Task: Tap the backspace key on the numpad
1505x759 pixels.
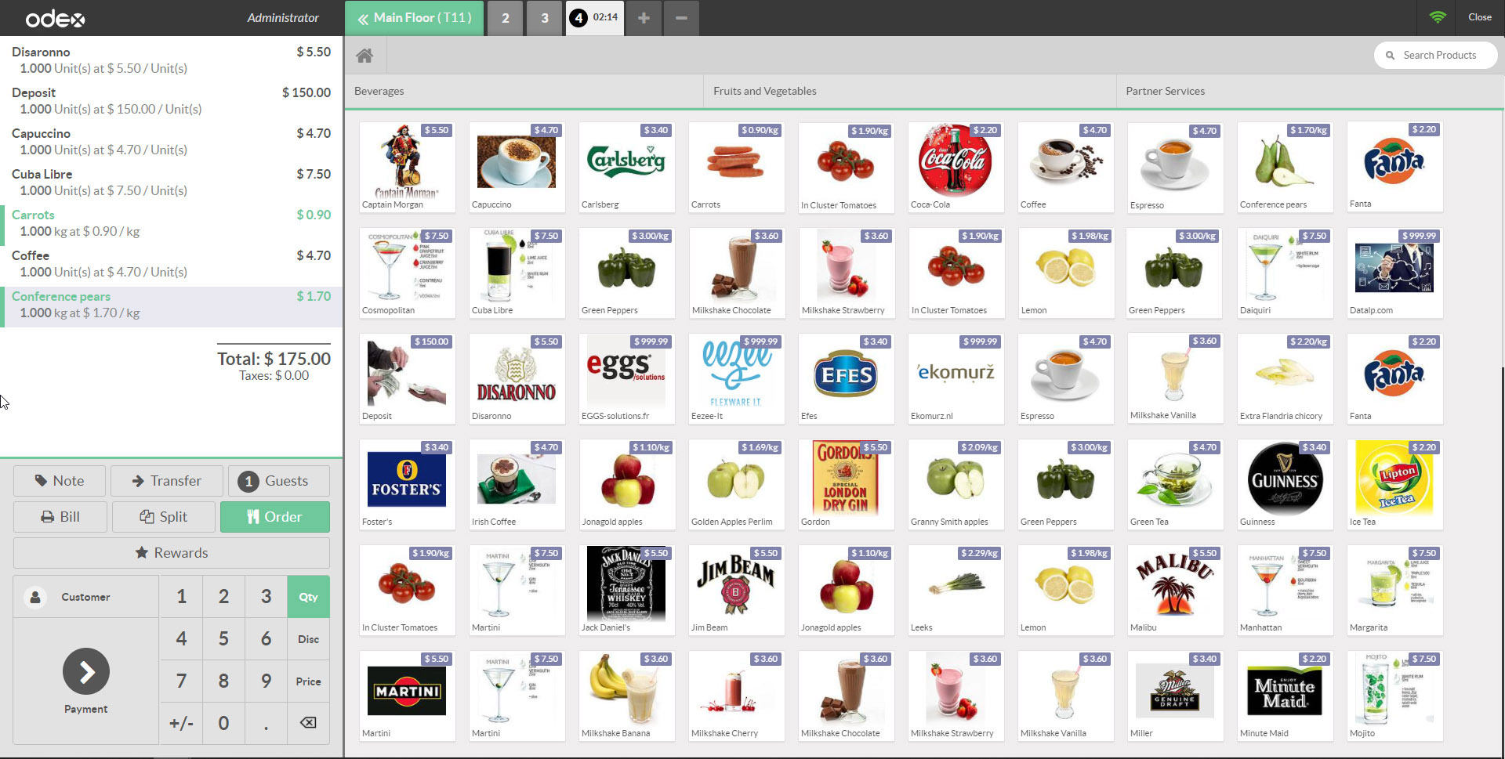Action: click(x=308, y=723)
